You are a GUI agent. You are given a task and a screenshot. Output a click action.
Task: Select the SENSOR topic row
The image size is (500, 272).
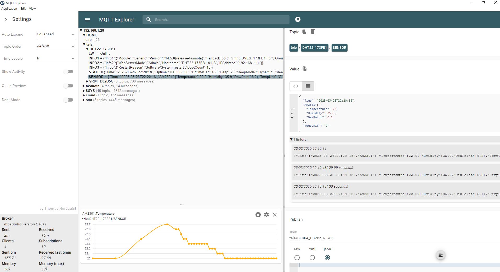(185, 77)
